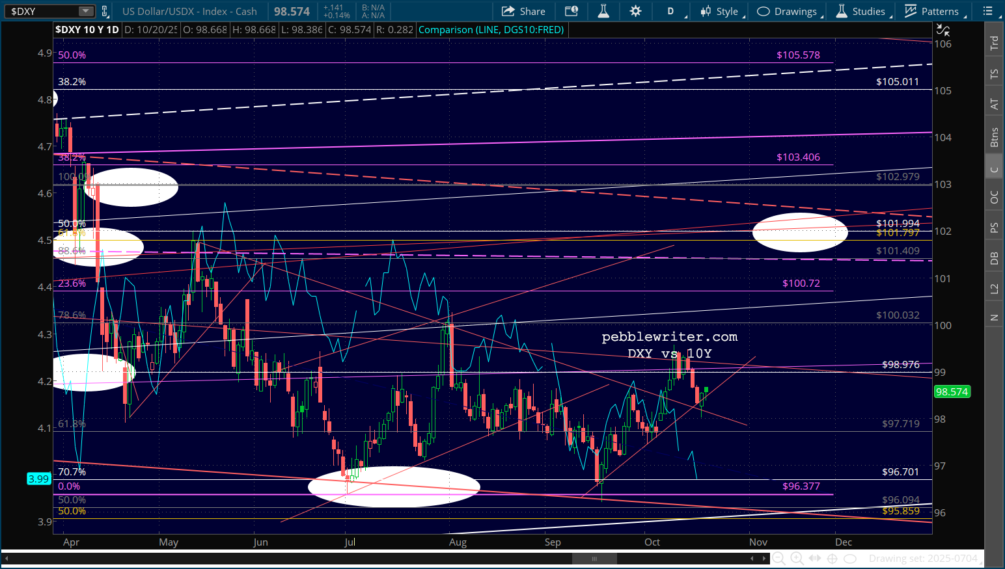
Task: Expand the D timeframe dropdown
Action: (675, 11)
